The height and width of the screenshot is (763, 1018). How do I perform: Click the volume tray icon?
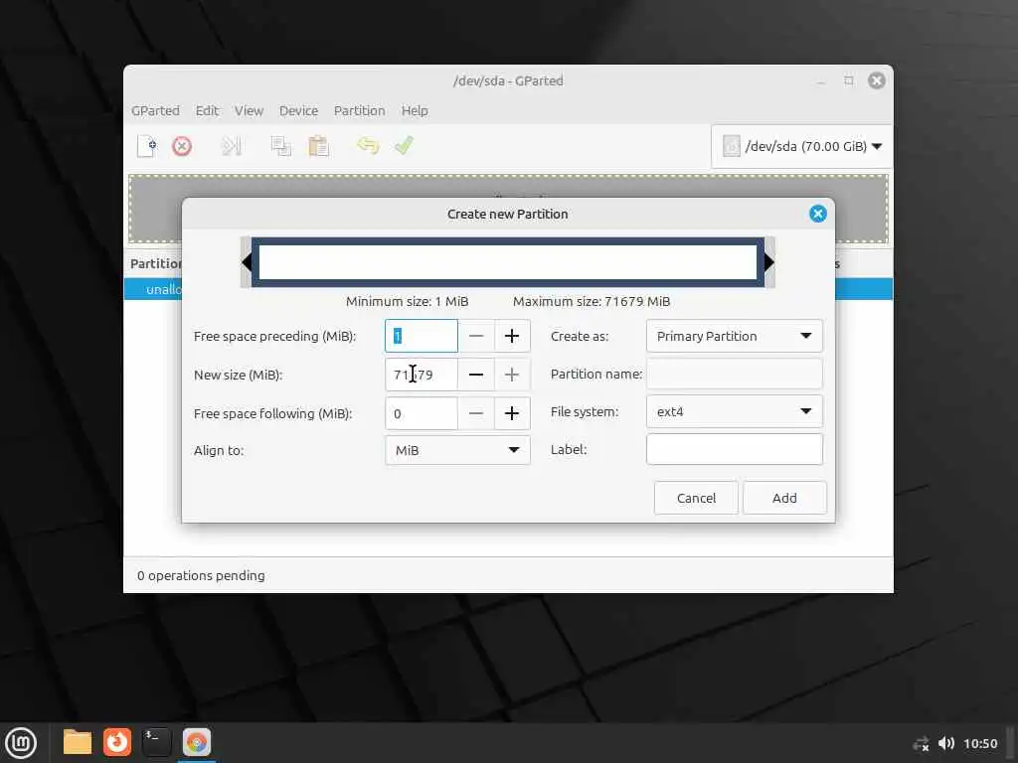pos(946,743)
